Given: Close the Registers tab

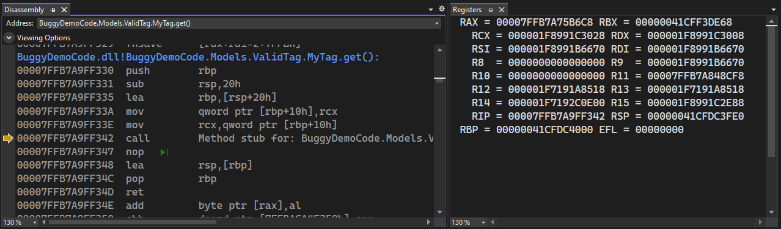Looking at the screenshot, I should pos(501,10).
